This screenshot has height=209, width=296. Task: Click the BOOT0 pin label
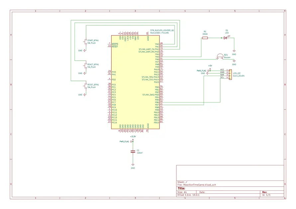pyautogui.click(x=115, y=44)
